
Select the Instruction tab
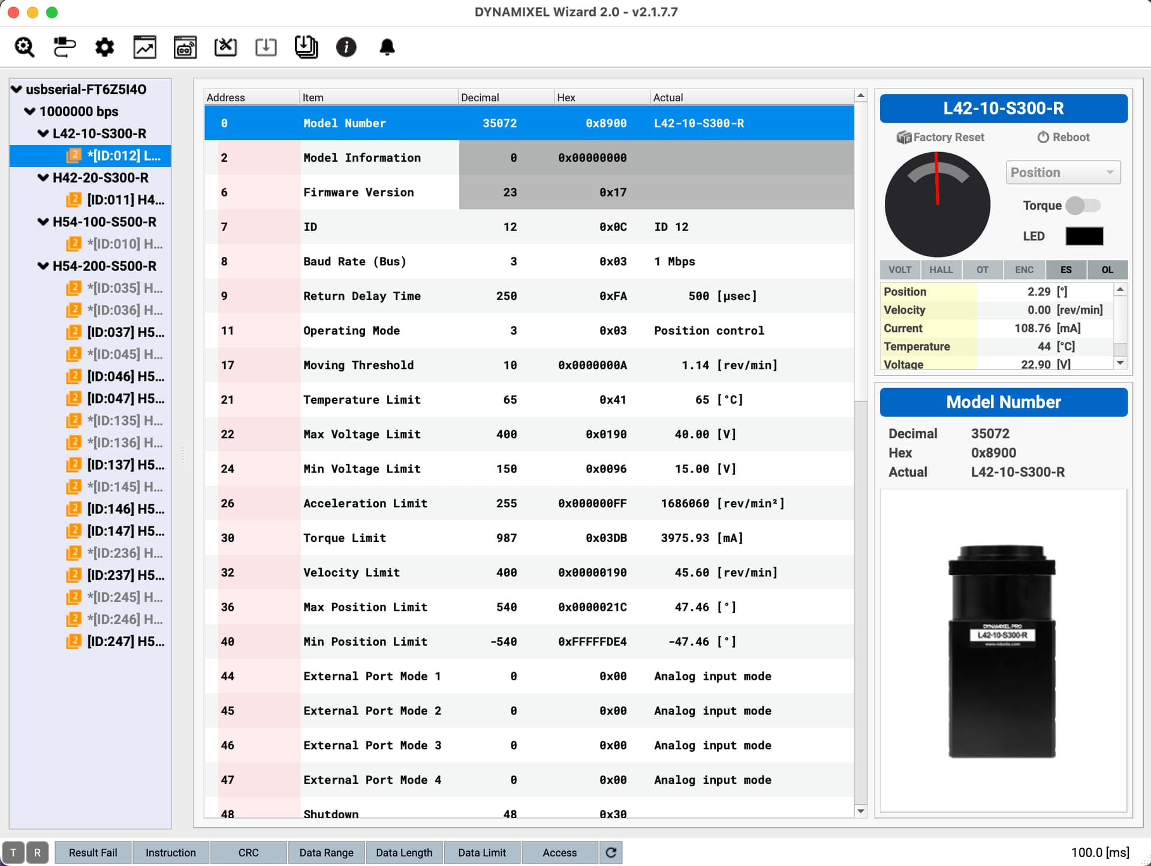click(171, 852)
